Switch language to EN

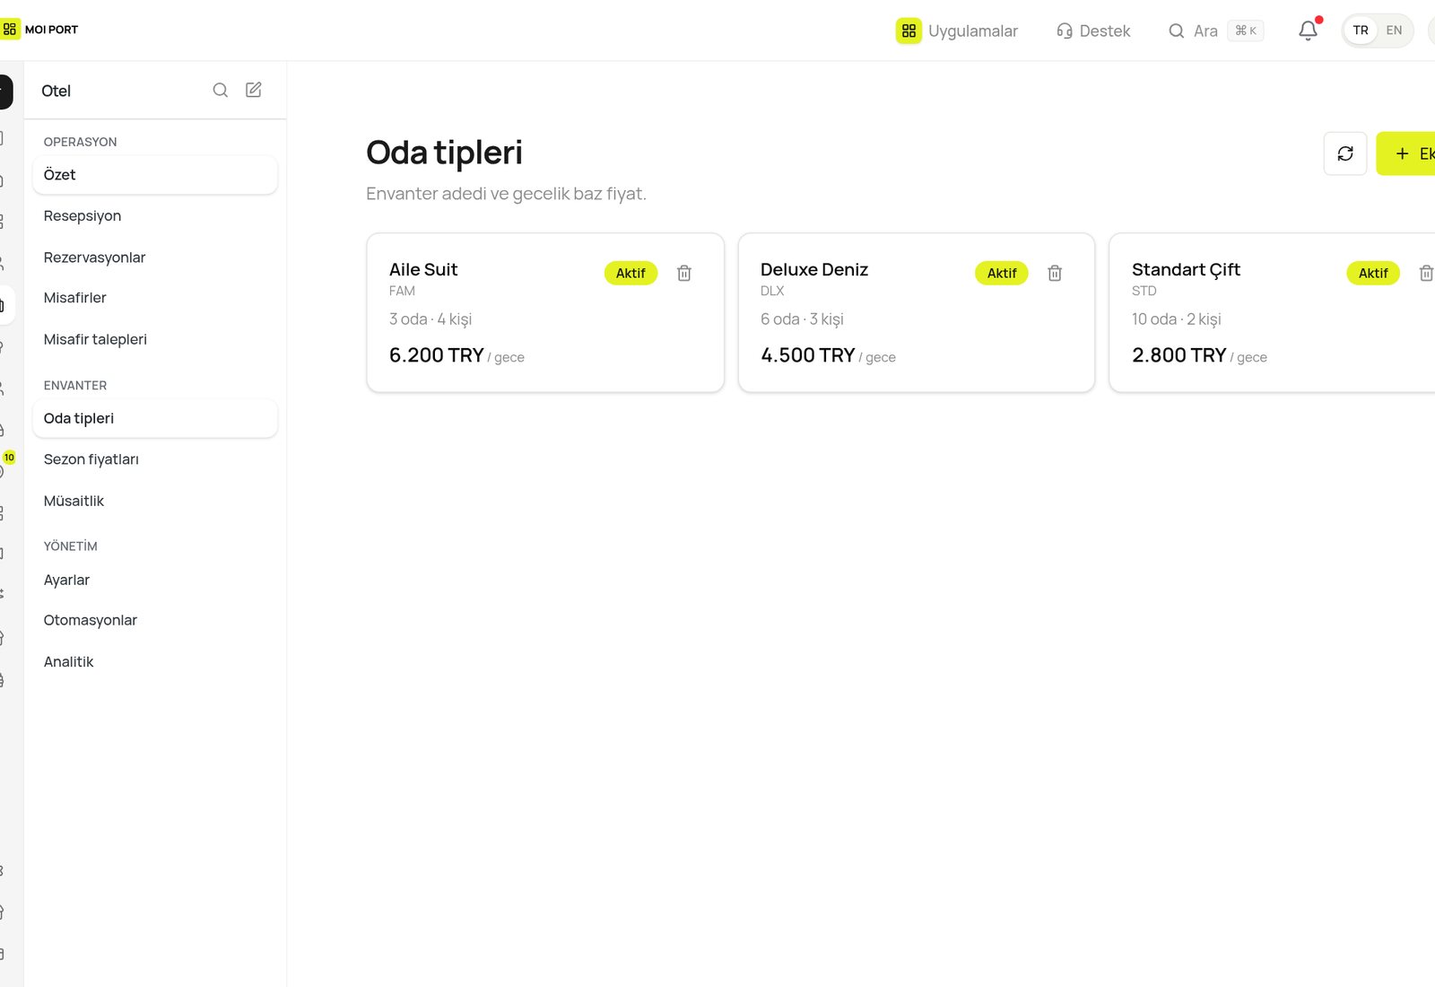[1394, 31]
